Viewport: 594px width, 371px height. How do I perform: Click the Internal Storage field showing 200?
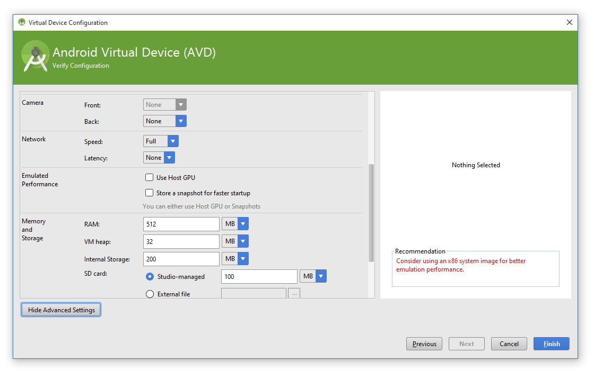click(x=181, y=259)
